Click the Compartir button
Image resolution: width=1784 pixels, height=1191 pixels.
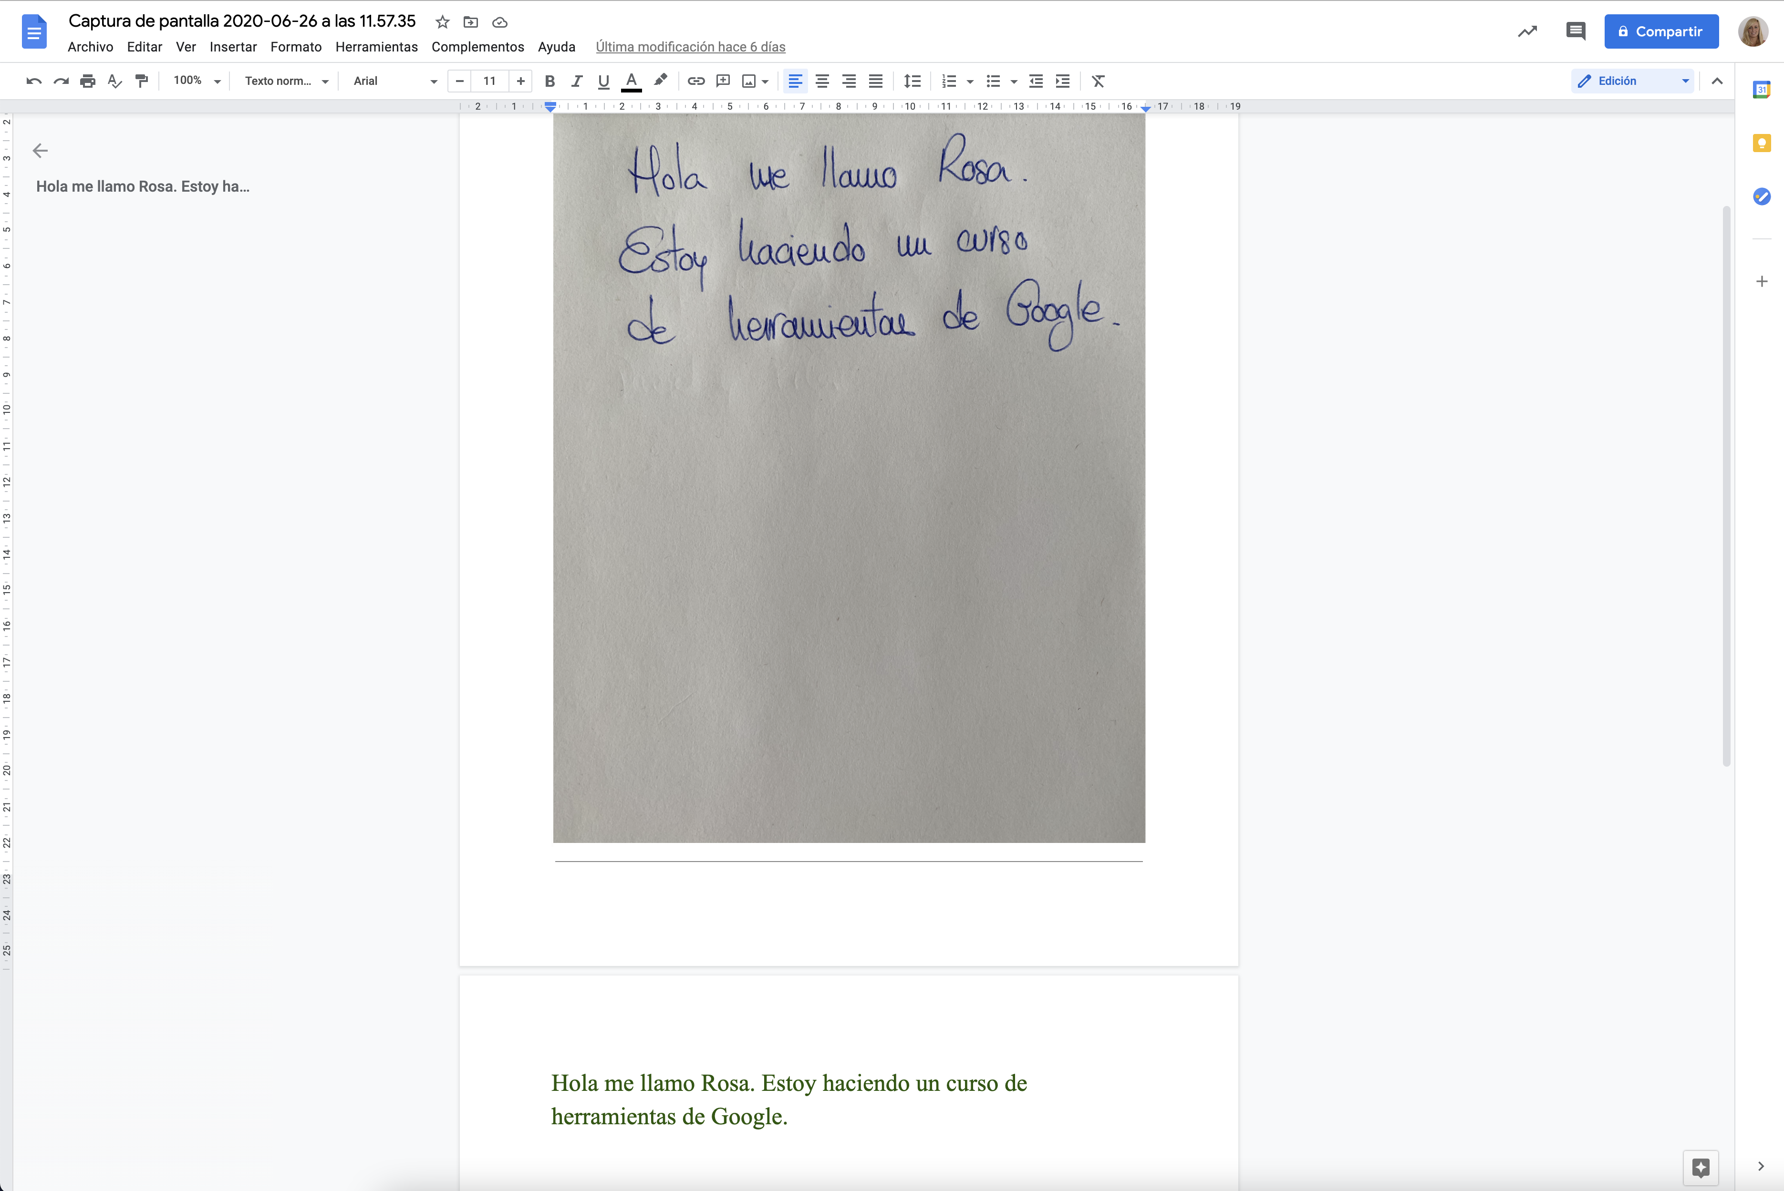(1661, 31)
